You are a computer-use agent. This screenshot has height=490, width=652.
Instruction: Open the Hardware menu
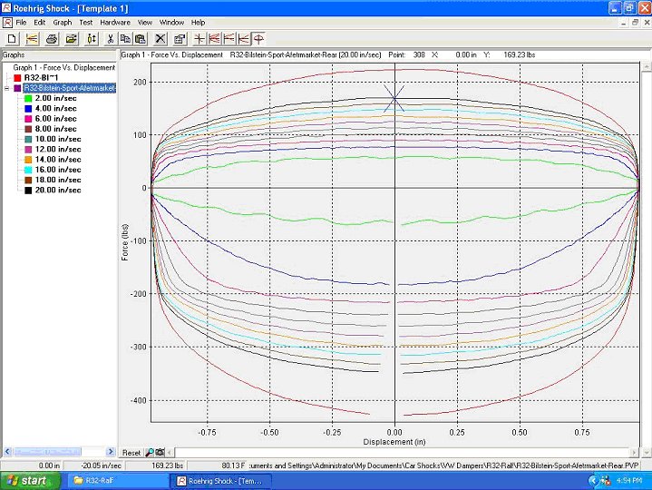click(114, 22)
